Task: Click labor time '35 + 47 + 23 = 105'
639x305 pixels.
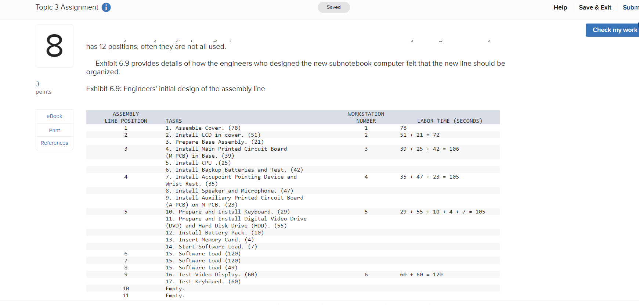Action: coord(430,177)
